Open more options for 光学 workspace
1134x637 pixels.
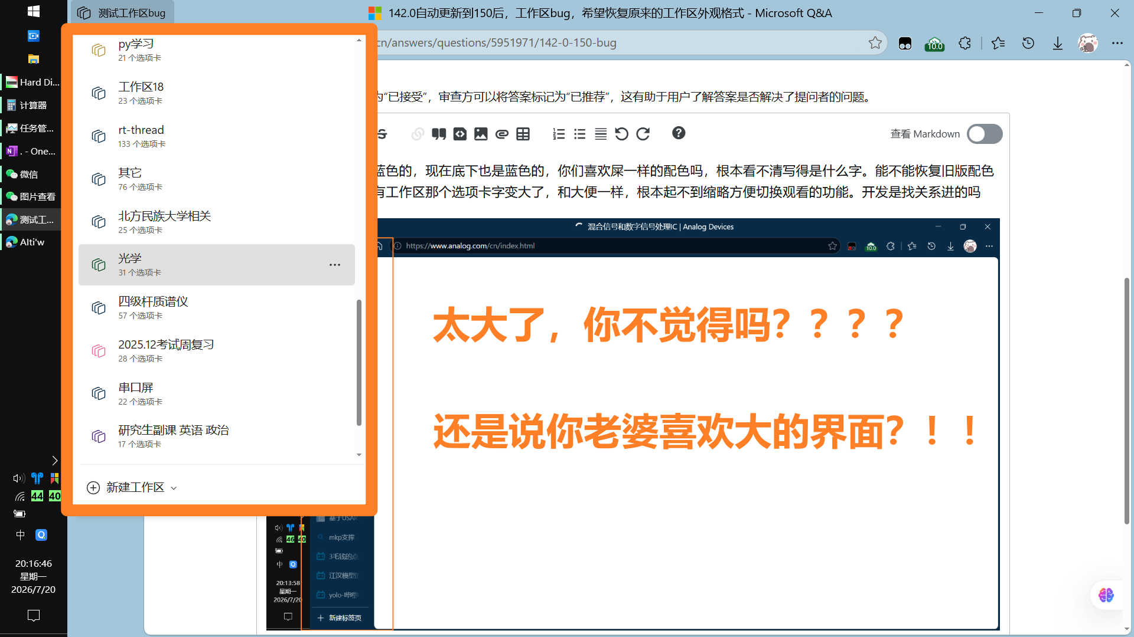point(335,265)
